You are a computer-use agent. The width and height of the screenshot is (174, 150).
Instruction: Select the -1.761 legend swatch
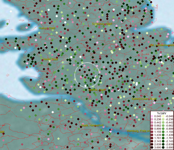[x=163, y=138]
